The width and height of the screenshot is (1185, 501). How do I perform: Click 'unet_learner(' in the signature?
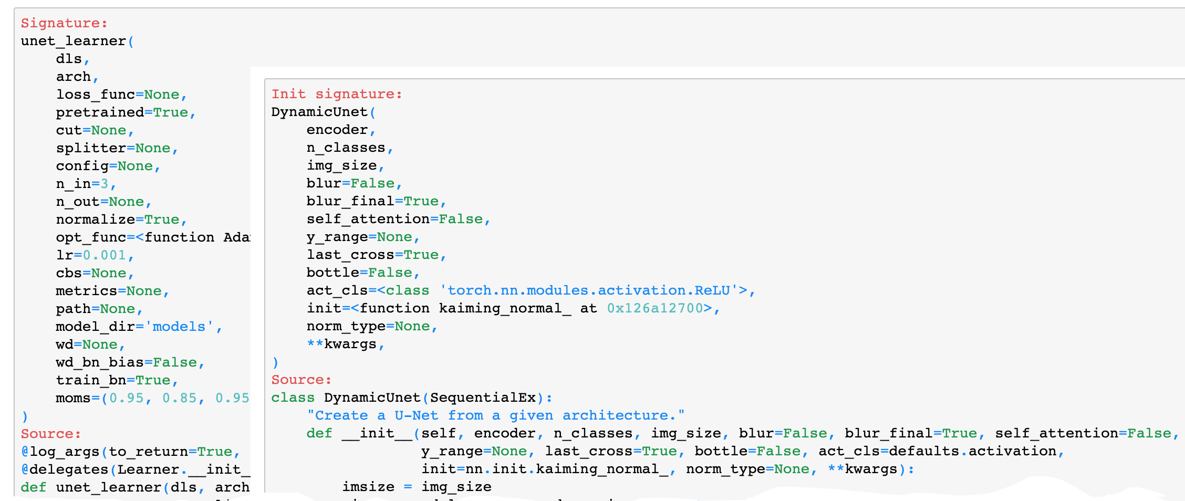click(78, 41)
